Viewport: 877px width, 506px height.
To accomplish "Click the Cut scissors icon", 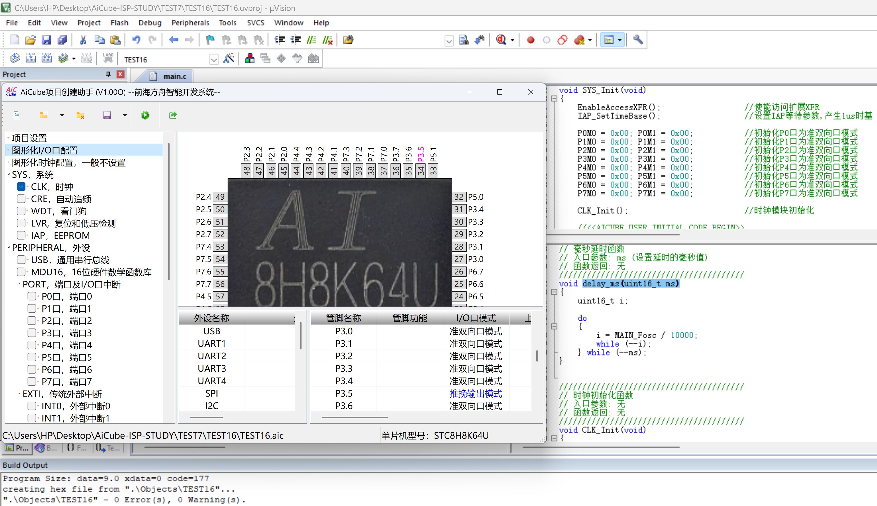I will click(83, 40).
